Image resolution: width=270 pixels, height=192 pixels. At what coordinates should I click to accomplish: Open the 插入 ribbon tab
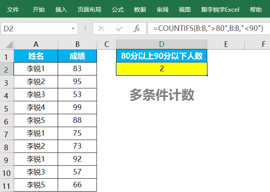point(61,9)
